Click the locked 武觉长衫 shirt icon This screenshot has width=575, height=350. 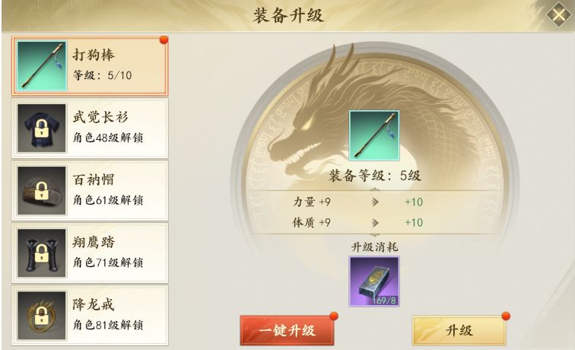[x=42, y=128]
